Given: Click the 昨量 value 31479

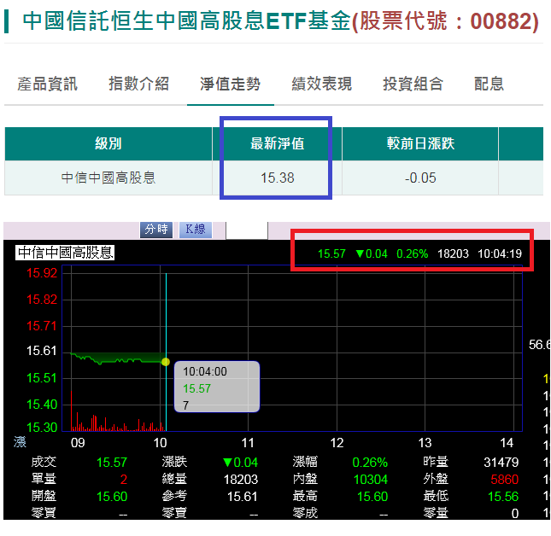Looking at the screenshot, I should point(501,463).
